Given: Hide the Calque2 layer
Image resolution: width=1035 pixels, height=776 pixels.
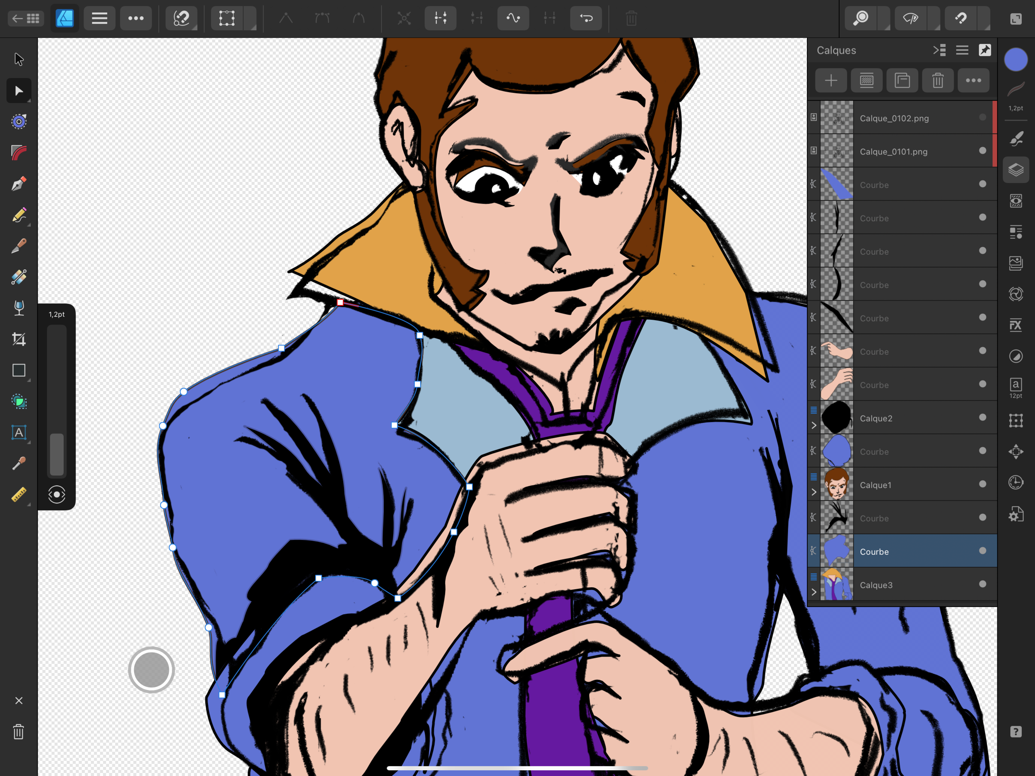Looking at the screenshot, I should [x=982, y=417].
